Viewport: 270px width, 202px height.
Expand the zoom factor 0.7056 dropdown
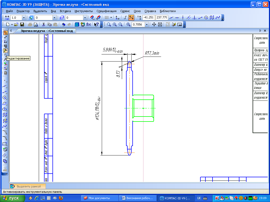coord(147,24)
